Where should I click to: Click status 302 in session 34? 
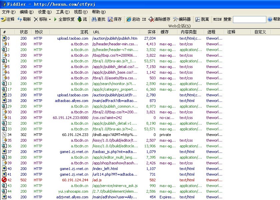[23, 135]
